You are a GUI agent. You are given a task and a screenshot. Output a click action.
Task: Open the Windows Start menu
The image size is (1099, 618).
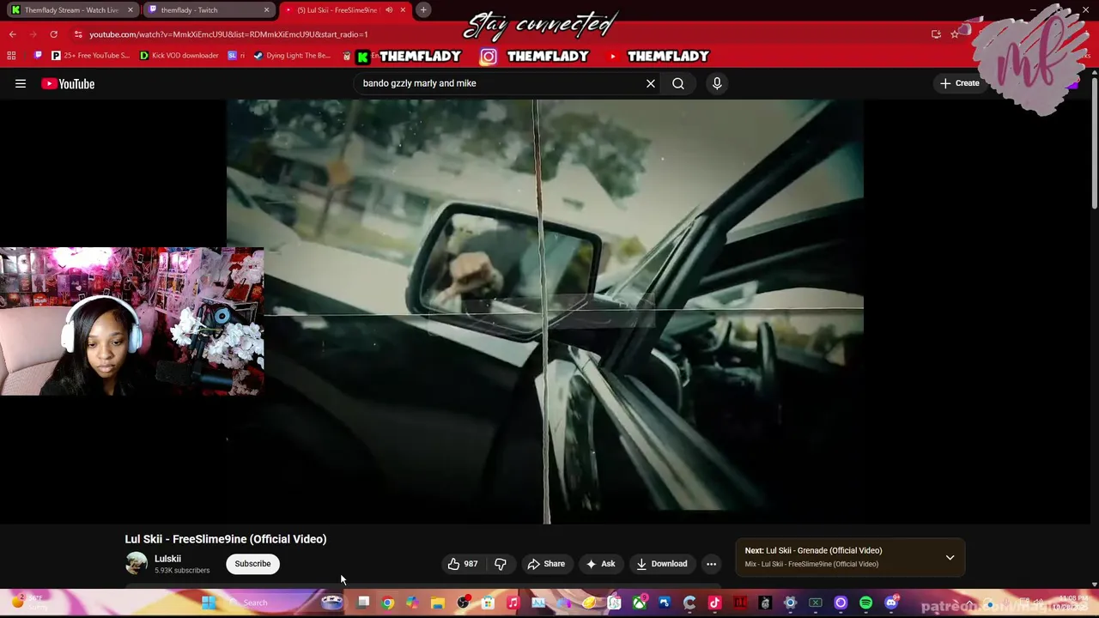(x=208, y=603)
